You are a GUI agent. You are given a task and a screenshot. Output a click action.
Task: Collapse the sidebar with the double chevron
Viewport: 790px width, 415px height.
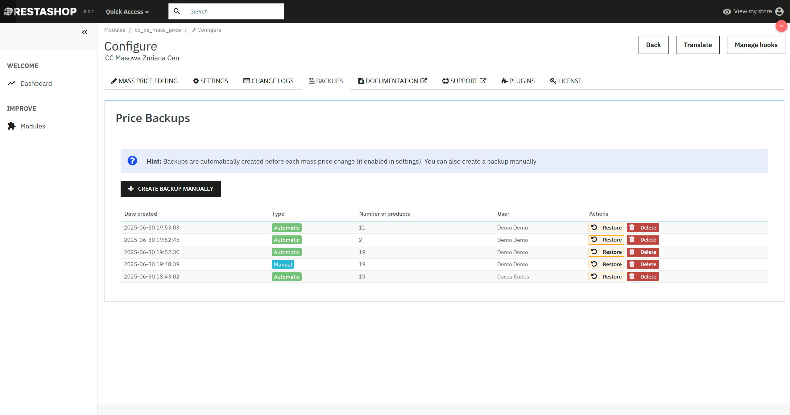click(x=85, y=32)
